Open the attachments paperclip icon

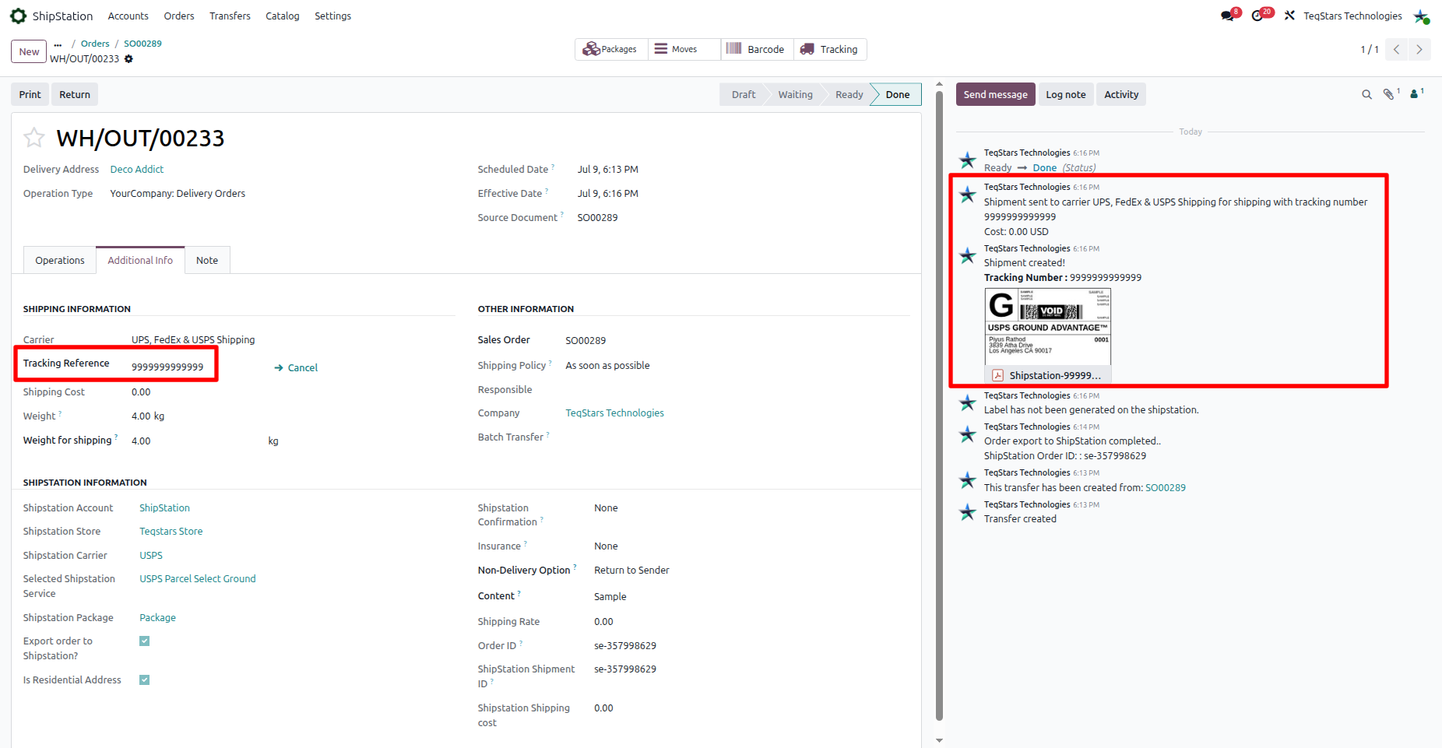pos(1389,94)
